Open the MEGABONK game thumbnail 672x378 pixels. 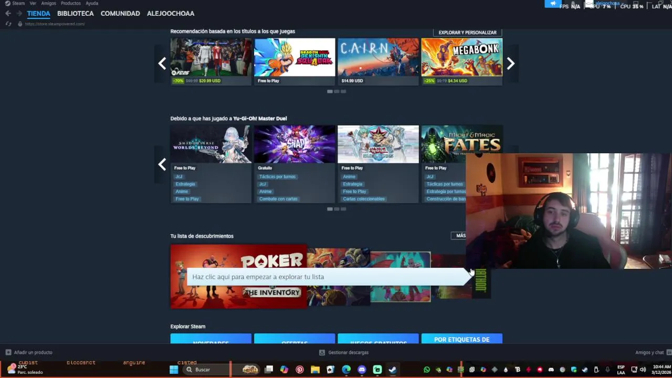[462, 57]
